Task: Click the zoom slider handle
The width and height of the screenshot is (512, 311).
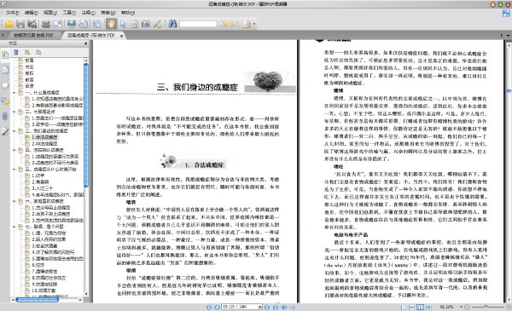Action: [486, 307]
